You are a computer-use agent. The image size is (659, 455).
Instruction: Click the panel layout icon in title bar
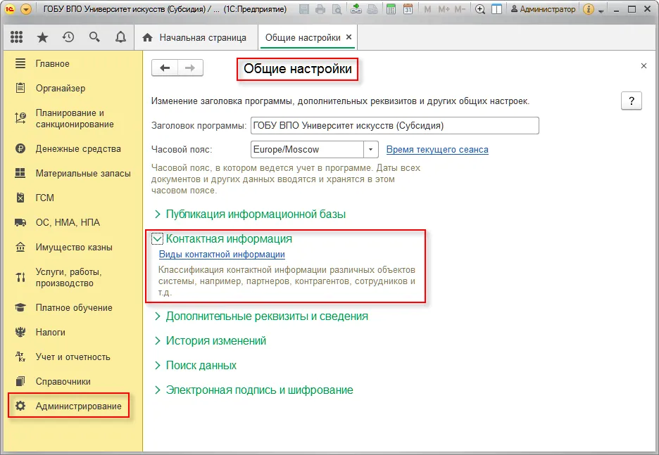[497, 9]
